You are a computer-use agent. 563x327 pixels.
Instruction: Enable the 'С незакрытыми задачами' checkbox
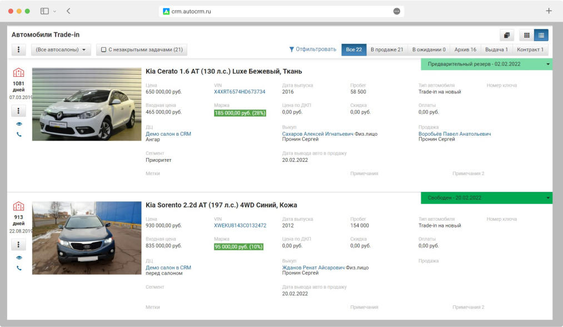click(x=104, y=50)
